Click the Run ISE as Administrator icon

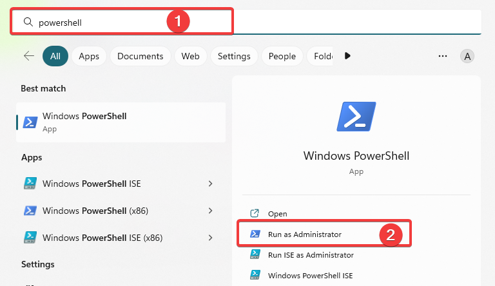pos(255,254)
